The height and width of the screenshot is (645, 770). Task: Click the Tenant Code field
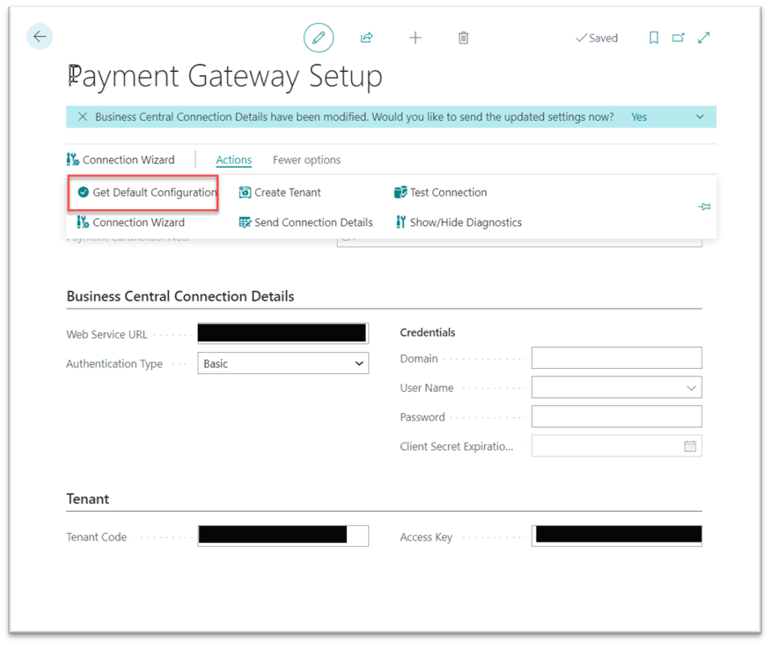pyautogui.click(x=283, y=536)
